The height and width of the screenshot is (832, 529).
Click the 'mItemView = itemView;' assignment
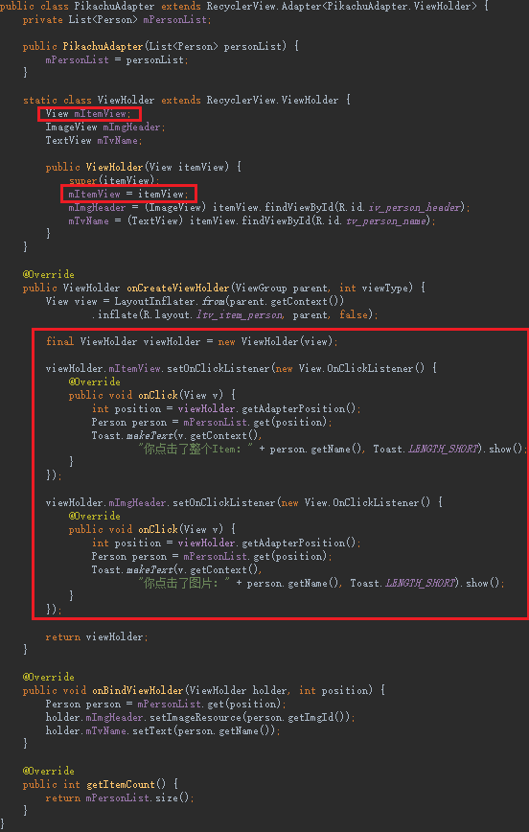click(127, 195)
